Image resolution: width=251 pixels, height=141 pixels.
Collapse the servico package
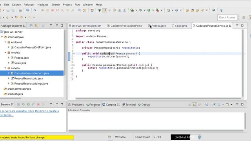[5, 68]
